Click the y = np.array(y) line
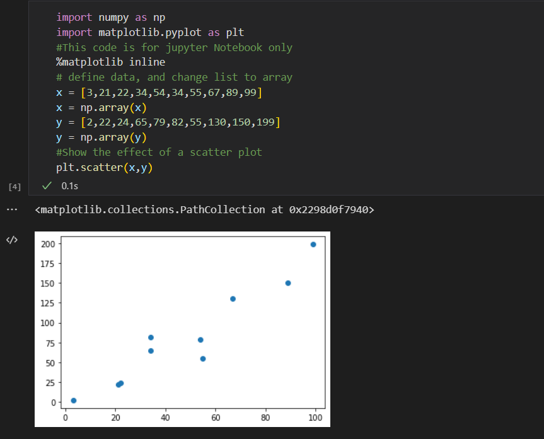 point(101,138)
